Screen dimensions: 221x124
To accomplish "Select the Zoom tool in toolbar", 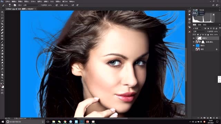I will click(2, 77).
